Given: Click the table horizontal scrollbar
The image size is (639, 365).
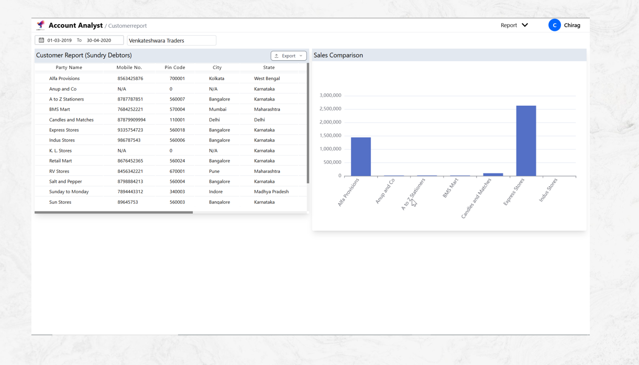Looking at the screenshot, I should pyautogui.click(x=114, y=212).
